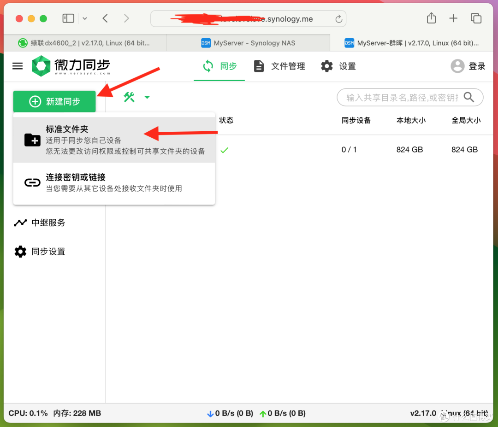
Task: Open the chevron dropdown next to the sidebar button
Action: coord(86,18)
